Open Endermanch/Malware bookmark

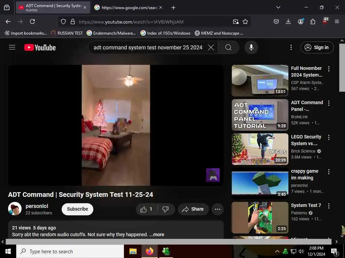pyautogui.click(x=111, y=33)
